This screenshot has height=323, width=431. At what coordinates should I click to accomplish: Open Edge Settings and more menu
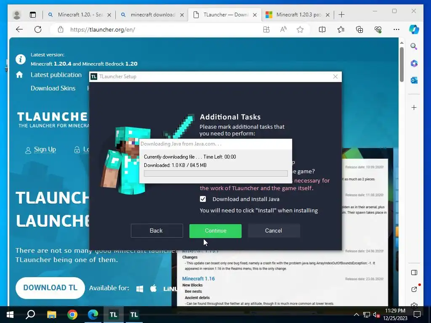396,29
